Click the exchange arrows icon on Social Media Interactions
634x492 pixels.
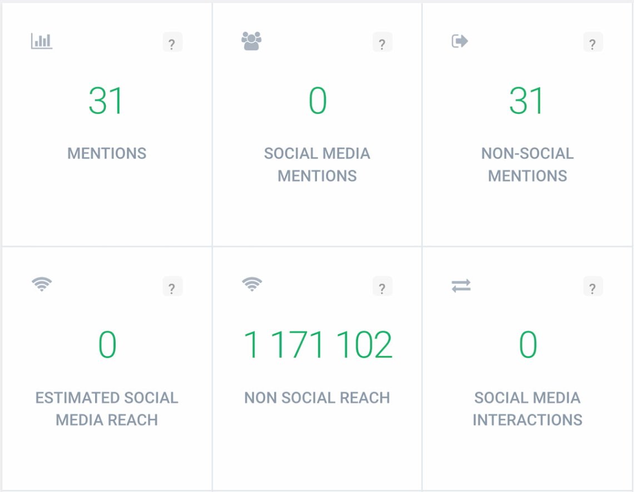point(461,285)
